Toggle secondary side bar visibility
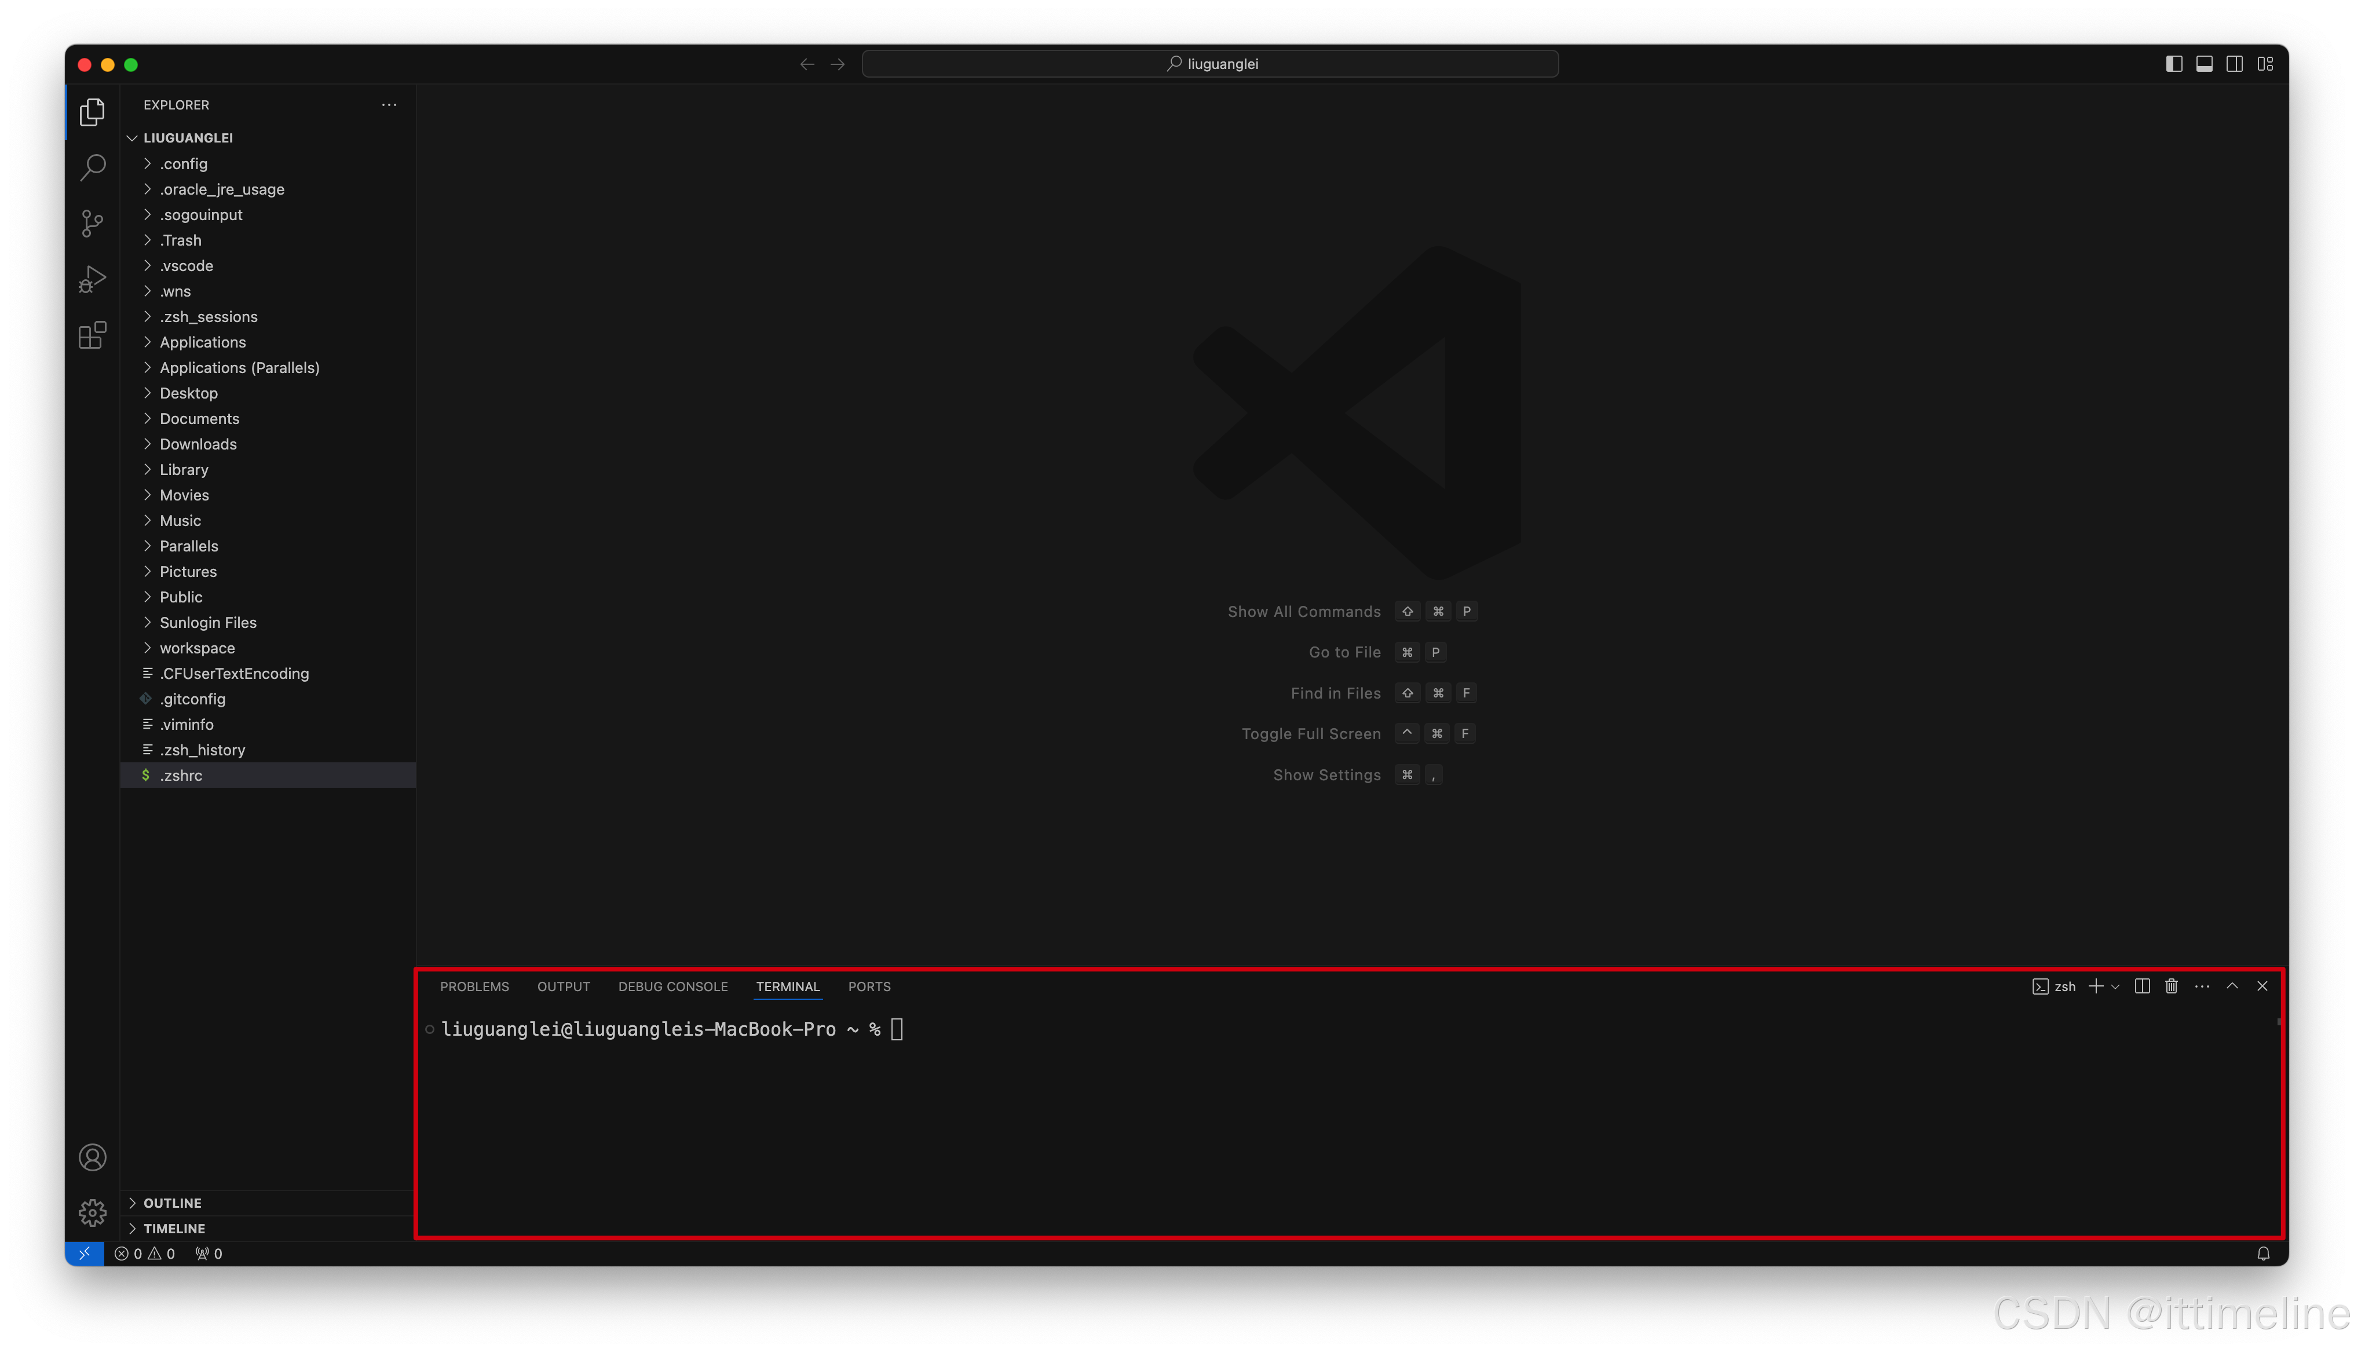 (2234, 64)
